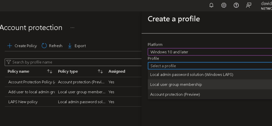Choose Local admin password solution (Windows LAPS) option
272x126 pixels.
pyautogui.click(x=210, y=75)
